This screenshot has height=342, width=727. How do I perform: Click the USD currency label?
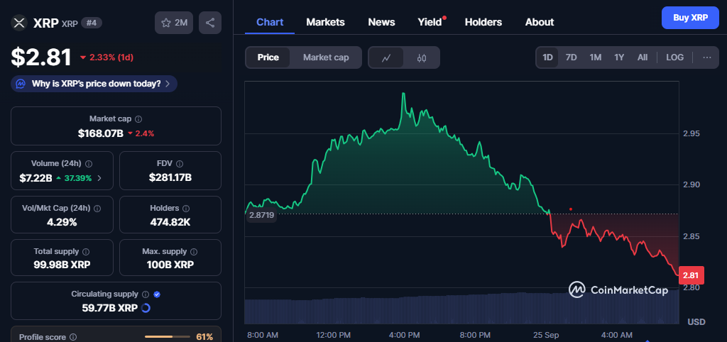(696, 321)
